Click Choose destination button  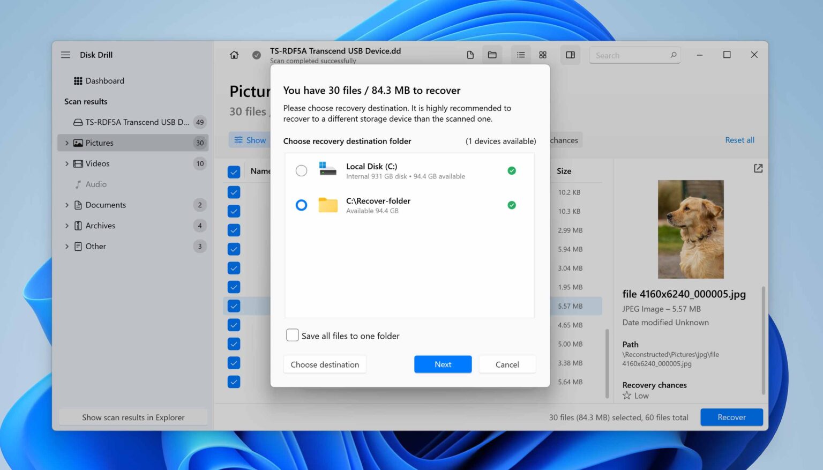pos(325,364)
